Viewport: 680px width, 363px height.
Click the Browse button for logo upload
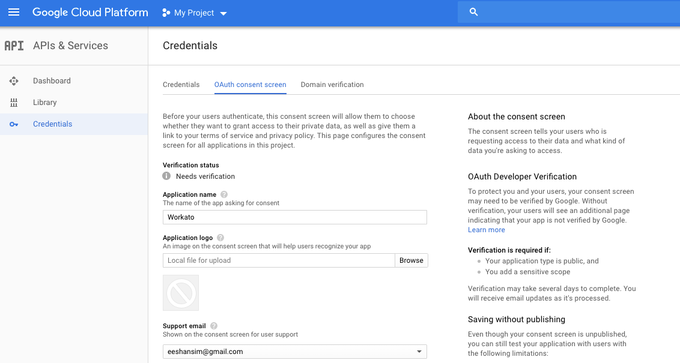(x=411, y=260)
